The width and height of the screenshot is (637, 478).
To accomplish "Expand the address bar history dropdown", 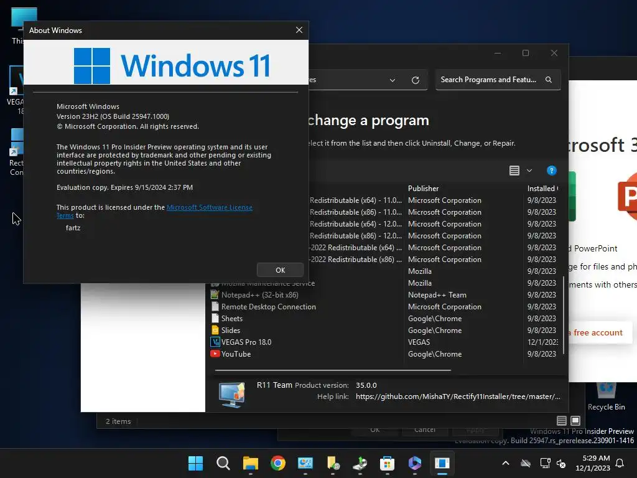I will coord(393,80).
